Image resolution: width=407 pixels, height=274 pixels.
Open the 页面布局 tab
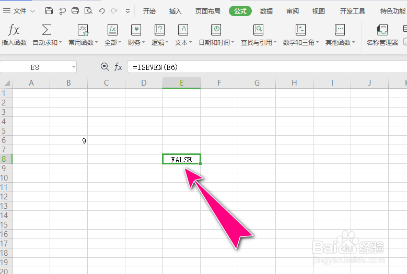click(x=207, y=11)
